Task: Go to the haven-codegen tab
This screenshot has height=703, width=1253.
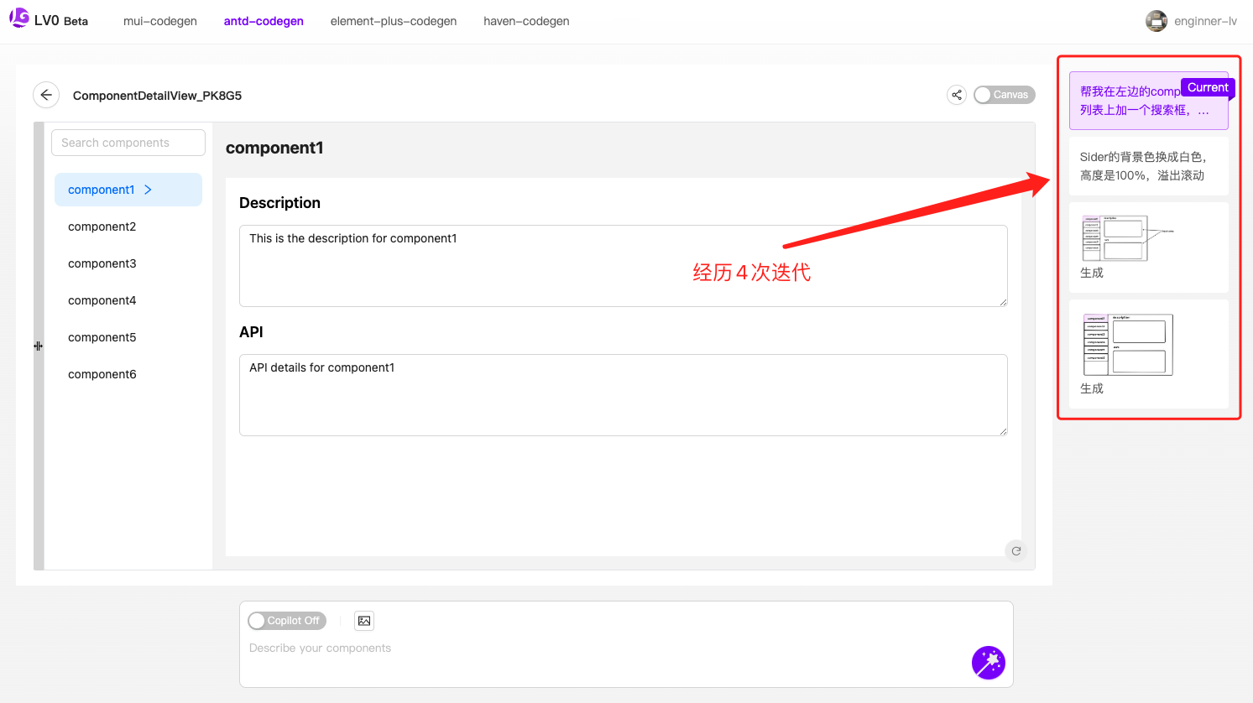Action: tap(526, 21)
